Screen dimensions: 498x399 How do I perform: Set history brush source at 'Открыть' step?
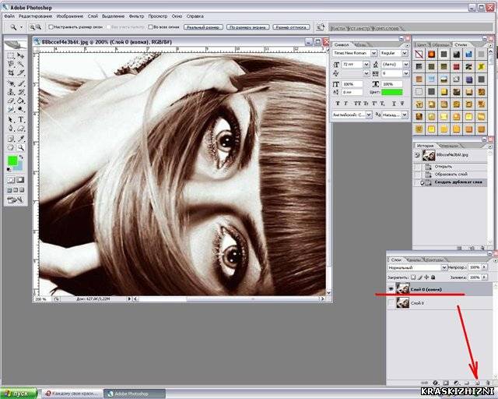(418, 167)
